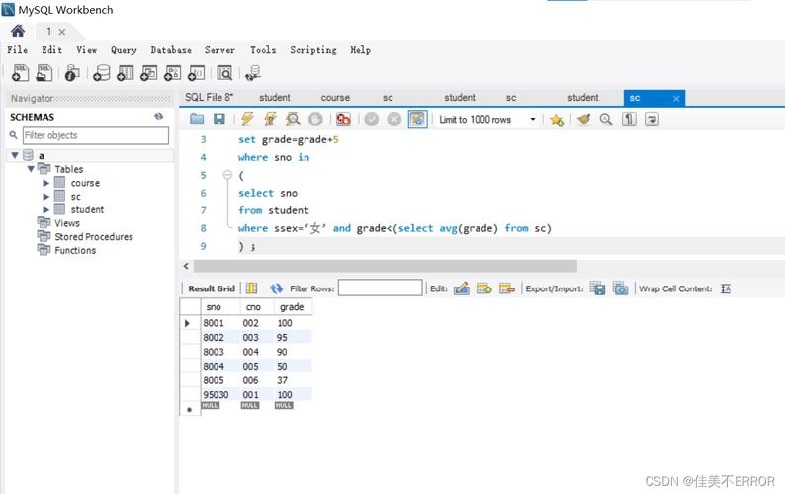Open the File menu
Image resolution: width=785 pixels, height=494 pixels.
tap(17, 50)
